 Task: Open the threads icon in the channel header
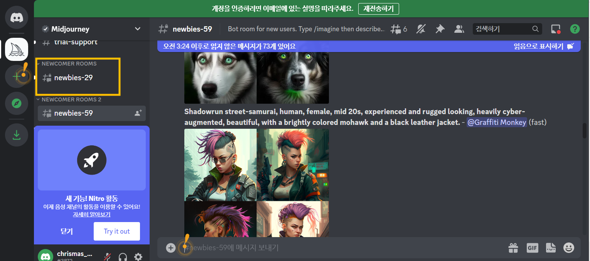(x=396, y=29)
